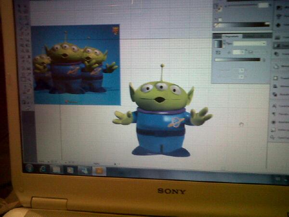289x217 pixels.
Task: Open the gradient Type dropdown
Action: 250,43
